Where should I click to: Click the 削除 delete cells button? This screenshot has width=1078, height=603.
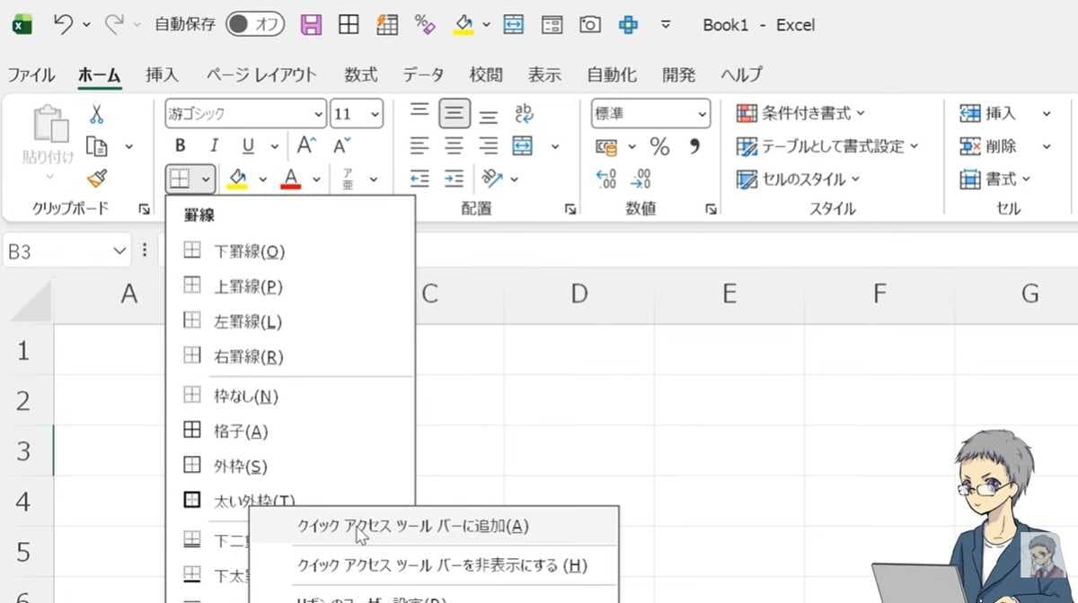coord(988,145)
